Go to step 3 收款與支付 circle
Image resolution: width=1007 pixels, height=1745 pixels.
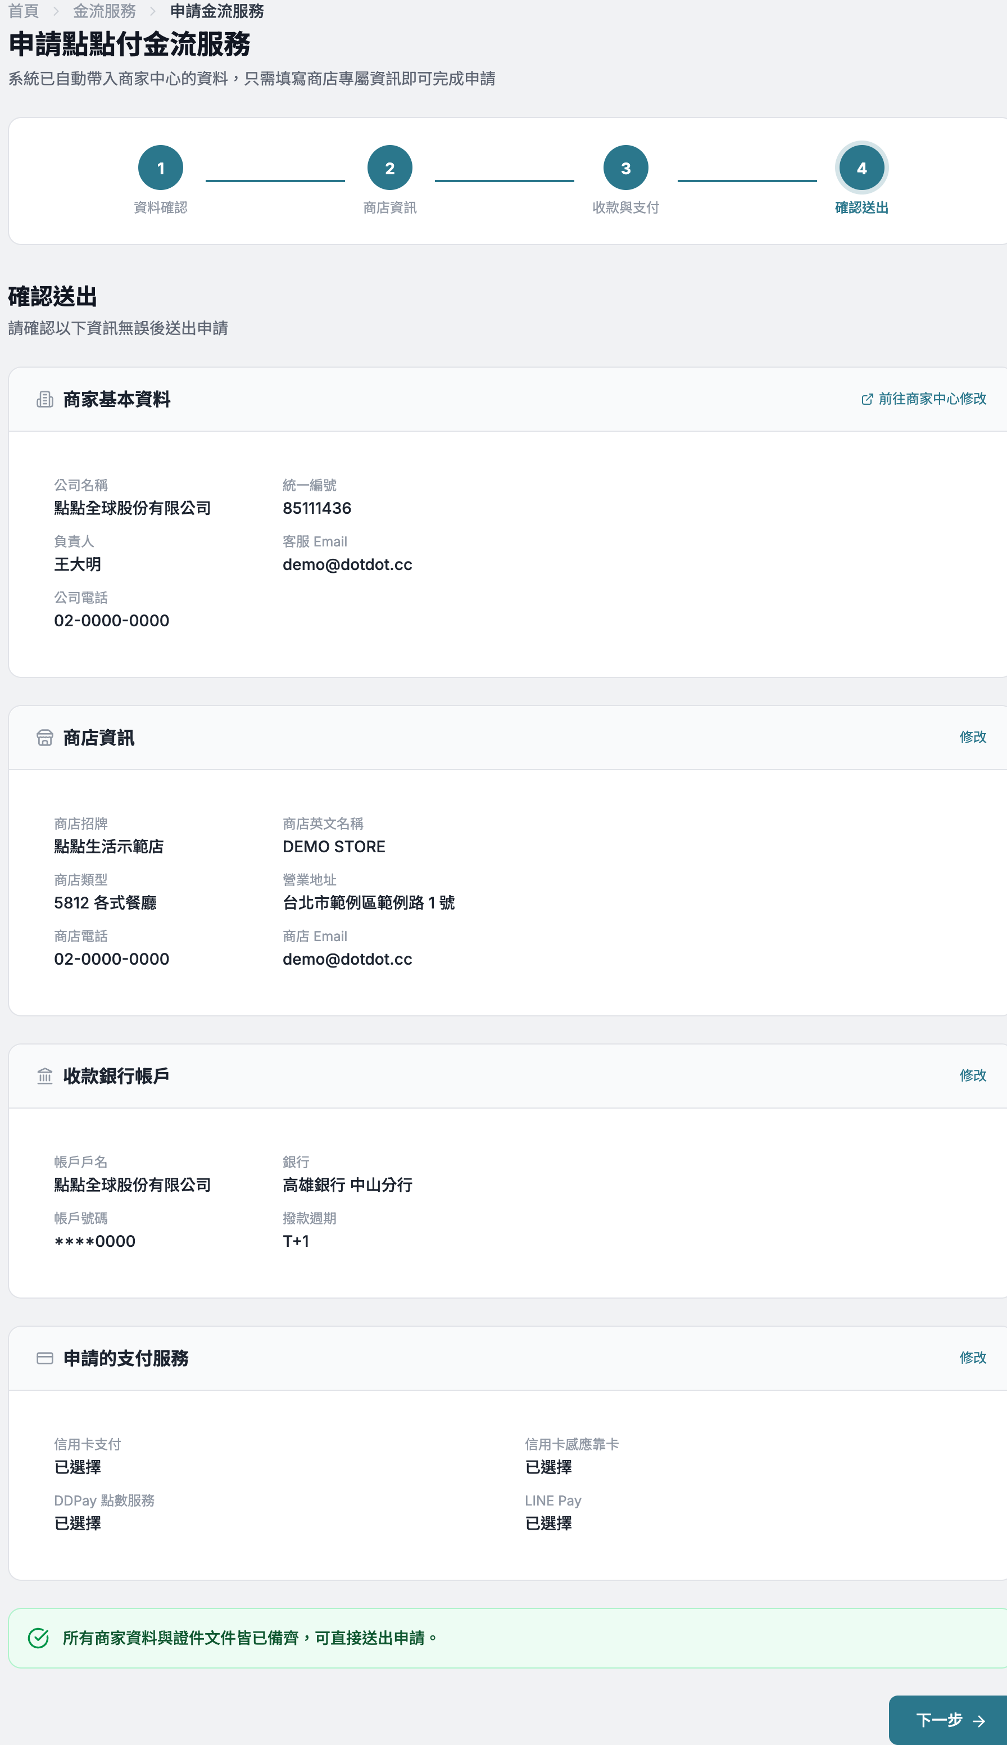[x=626, y=168]
